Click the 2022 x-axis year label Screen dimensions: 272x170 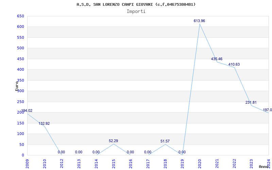coord(234,164)
